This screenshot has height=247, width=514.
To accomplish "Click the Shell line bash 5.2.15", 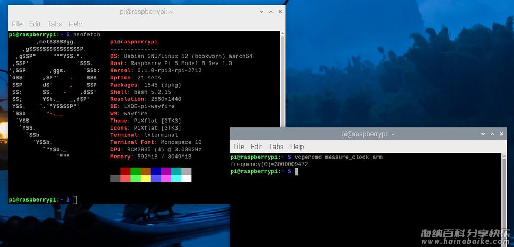I will click(140, 92).
